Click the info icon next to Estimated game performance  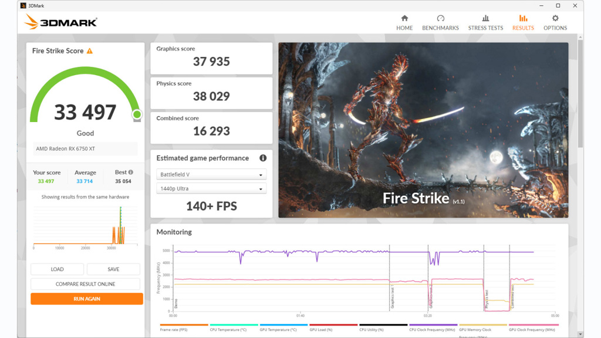coord(262,158)
